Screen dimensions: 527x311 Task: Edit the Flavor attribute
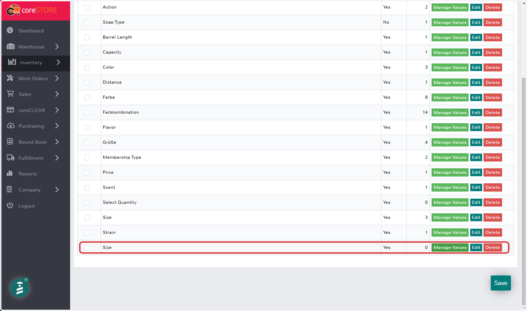coord(476,128)
